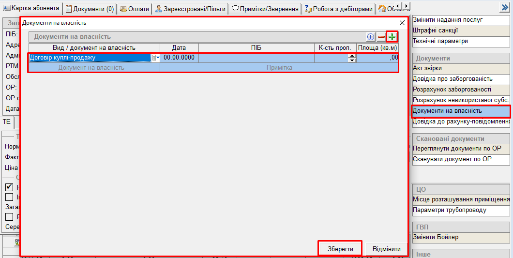
Task: Increase К-сть проп. value with up arrow
Action: point(352,56)
